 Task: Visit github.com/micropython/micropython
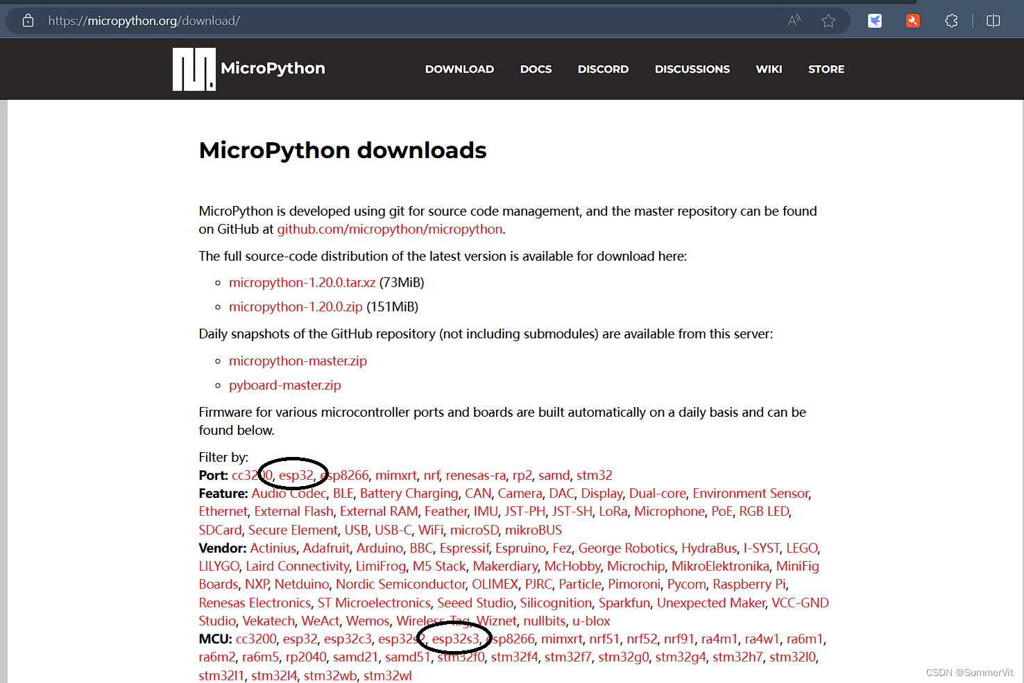point(389,229)
